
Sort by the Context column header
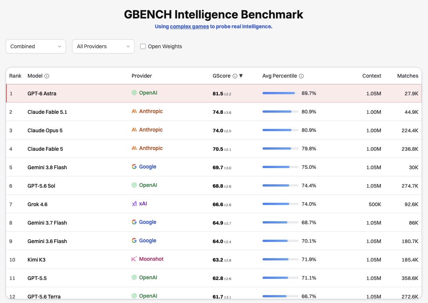tap(371, 76)
